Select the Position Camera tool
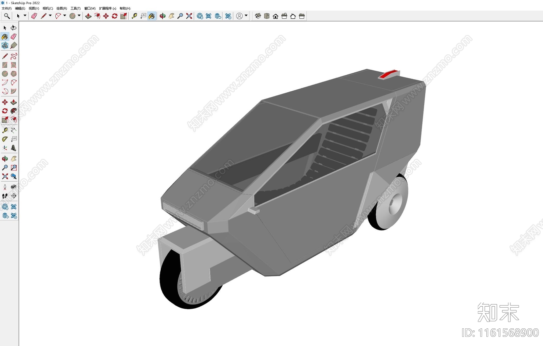 (x=5, y=187)
